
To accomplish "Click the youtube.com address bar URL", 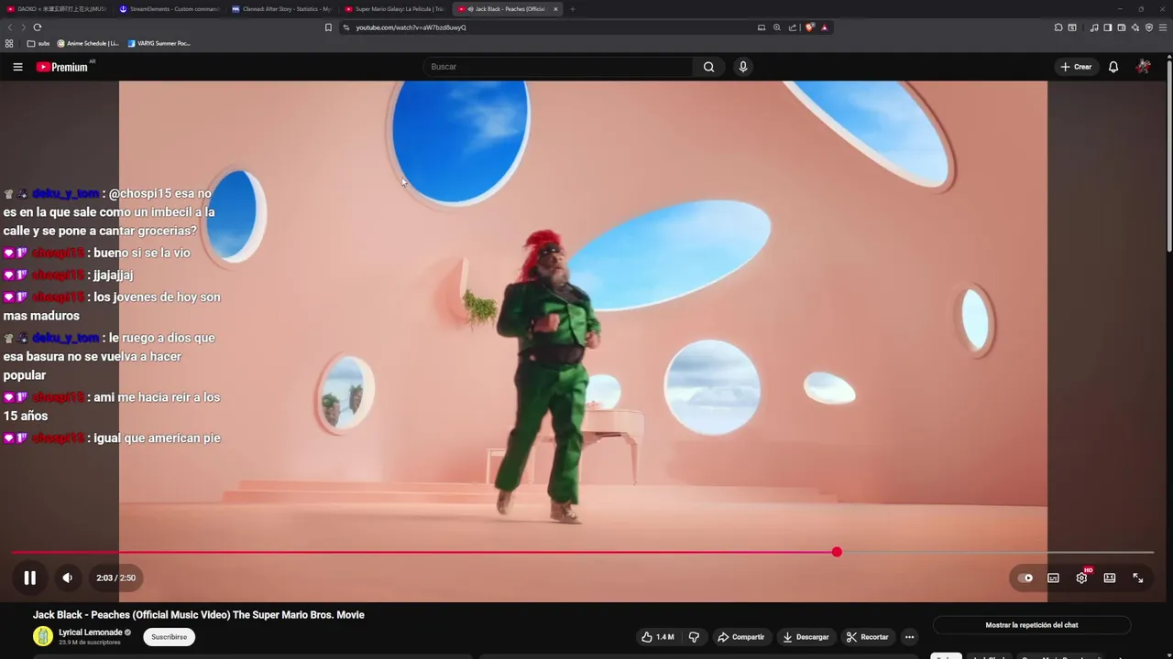I will point(411,27).
